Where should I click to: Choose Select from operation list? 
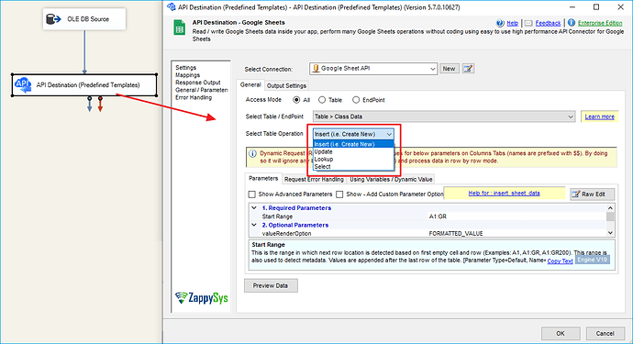pyautogui.click(x=353, y=166)
